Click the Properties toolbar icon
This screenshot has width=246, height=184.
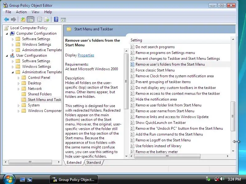[39, 20]
